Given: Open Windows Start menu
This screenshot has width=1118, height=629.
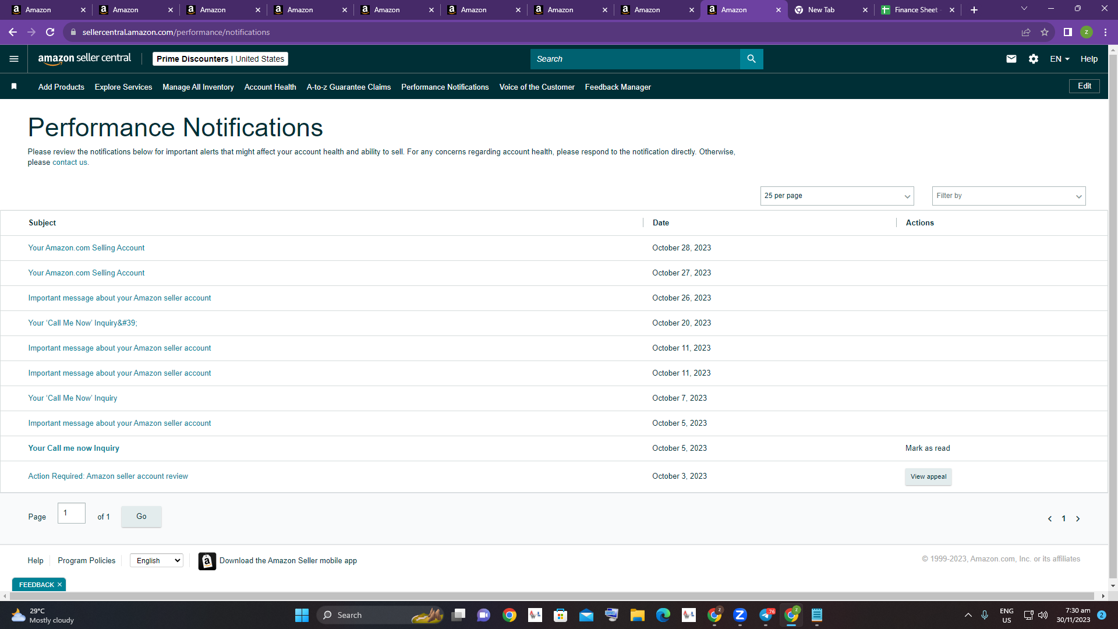Looking at the screenshot, I should tap(302, 615).
